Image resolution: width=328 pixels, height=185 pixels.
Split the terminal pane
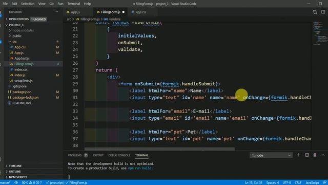307,155
